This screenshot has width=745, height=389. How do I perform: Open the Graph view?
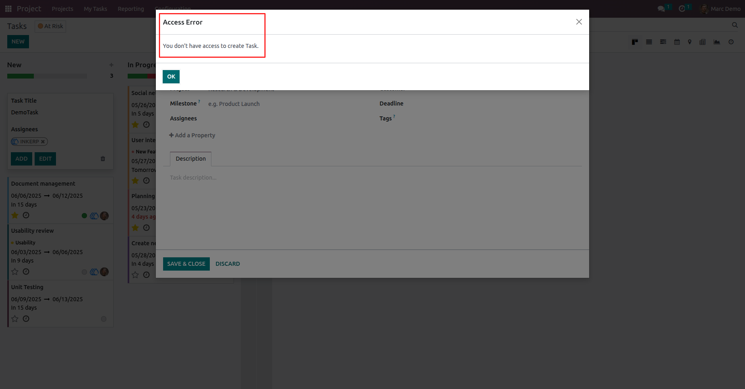tap(716, 42)
